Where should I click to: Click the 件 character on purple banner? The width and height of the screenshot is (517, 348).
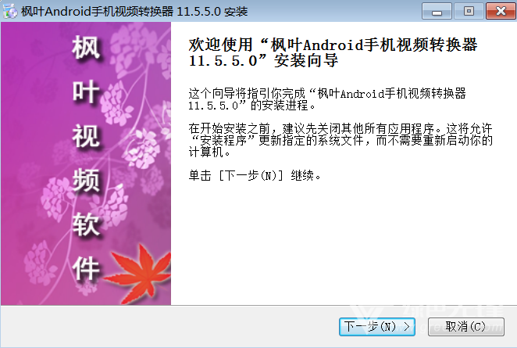click(x=86, y=269)
